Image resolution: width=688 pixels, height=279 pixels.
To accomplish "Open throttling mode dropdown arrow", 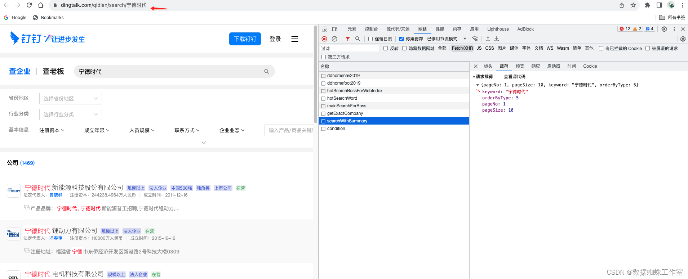I will [465, 39].
